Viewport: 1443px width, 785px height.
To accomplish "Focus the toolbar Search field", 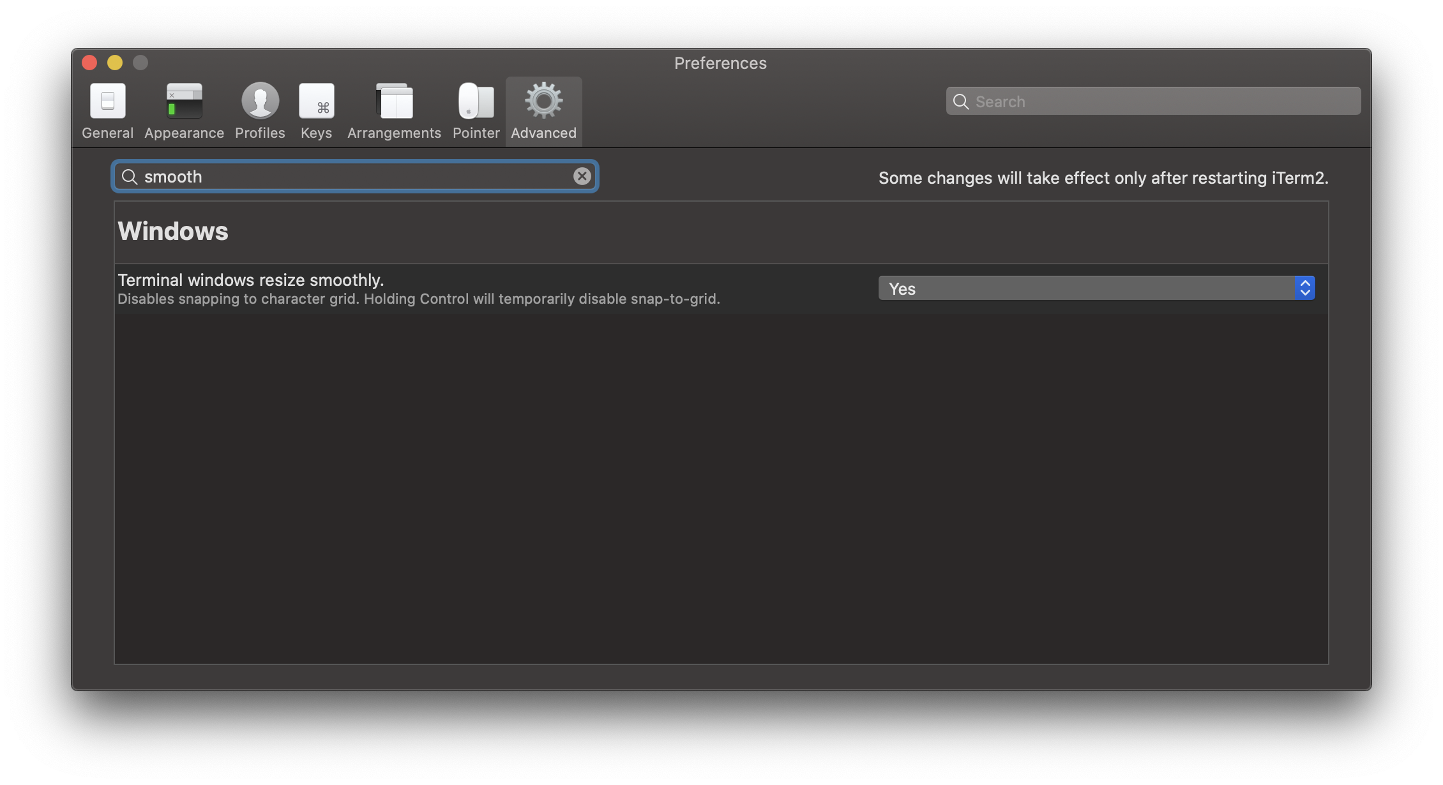I will point(1153,101).
